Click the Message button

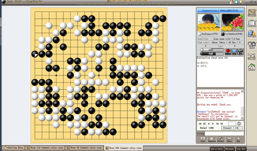(x=229, y=149)
